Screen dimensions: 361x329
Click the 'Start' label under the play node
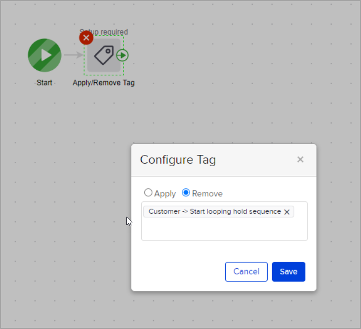(44, 83)
